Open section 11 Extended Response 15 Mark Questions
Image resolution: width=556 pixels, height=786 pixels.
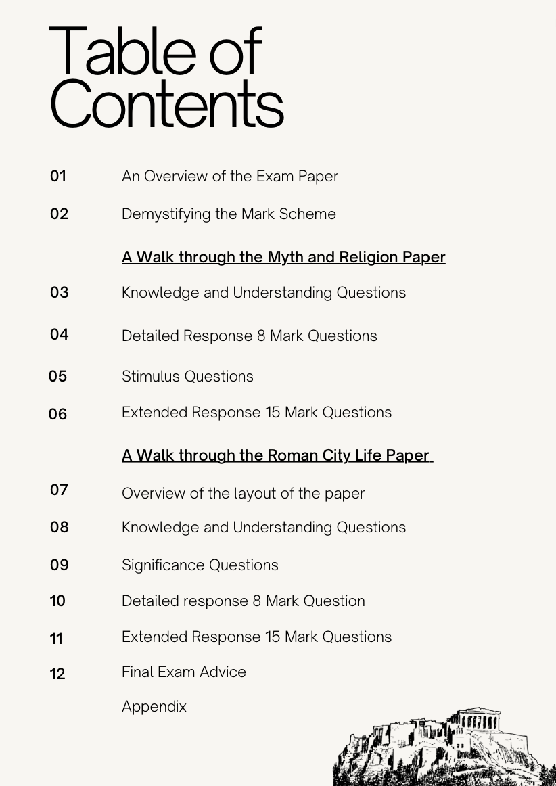point(256,637)
